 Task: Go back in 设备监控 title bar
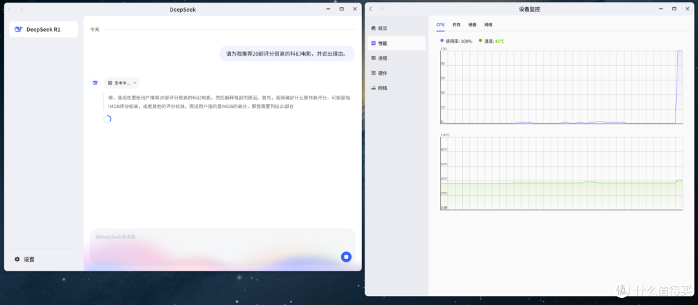(x=370, y=9)
